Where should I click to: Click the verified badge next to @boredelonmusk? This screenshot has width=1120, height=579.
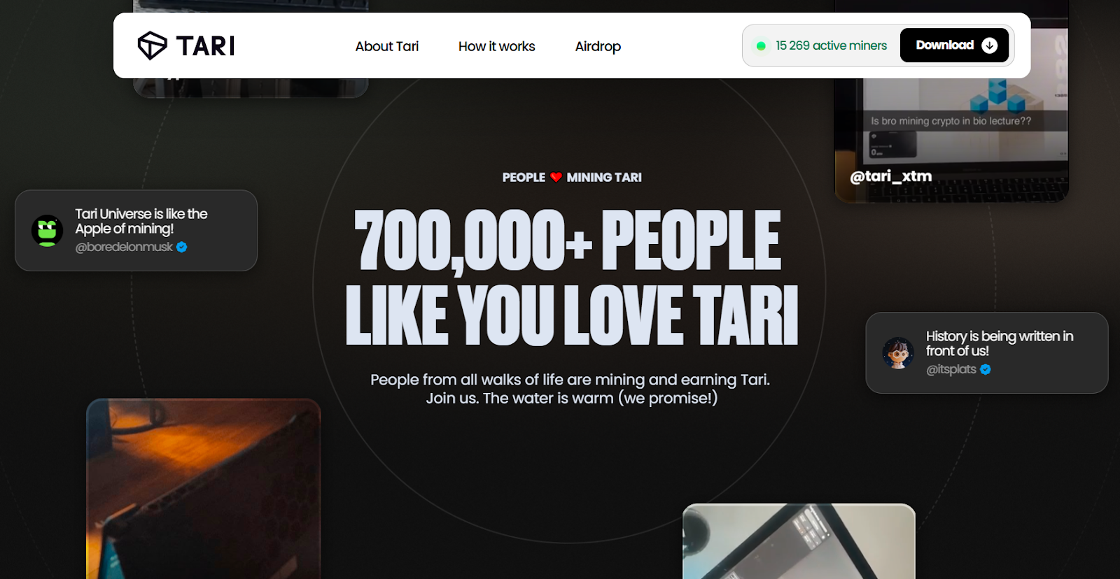[181, 247]
